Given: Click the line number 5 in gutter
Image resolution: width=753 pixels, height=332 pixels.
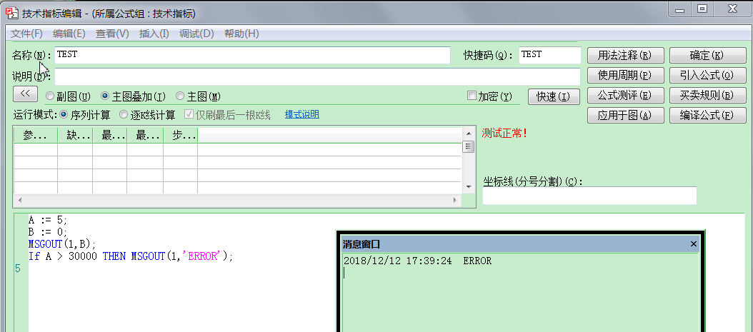Looking at the screenshot, I should tap(18, 268).
